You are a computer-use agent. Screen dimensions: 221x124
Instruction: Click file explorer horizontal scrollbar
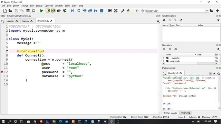pyautogui.click(x=190, y=63)
